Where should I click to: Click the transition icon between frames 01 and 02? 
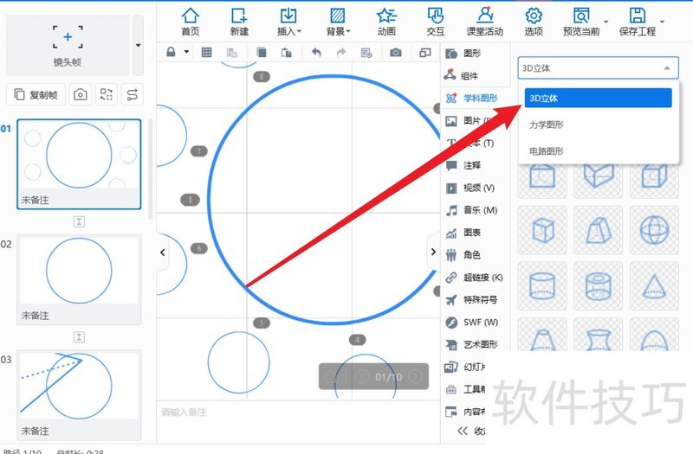click(79, 221)
